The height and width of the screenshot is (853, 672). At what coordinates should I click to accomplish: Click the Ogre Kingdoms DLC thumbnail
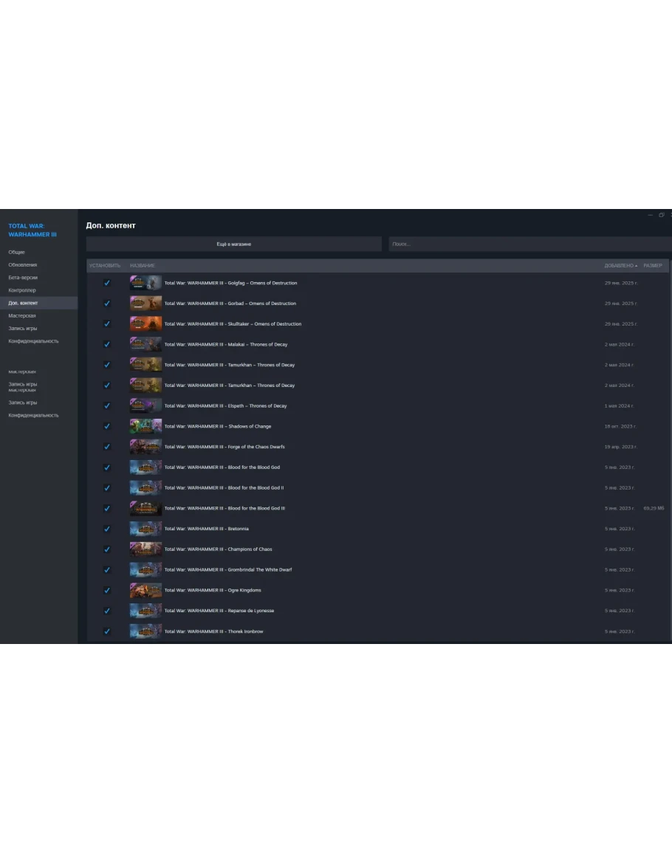click(x=145, y=590)
